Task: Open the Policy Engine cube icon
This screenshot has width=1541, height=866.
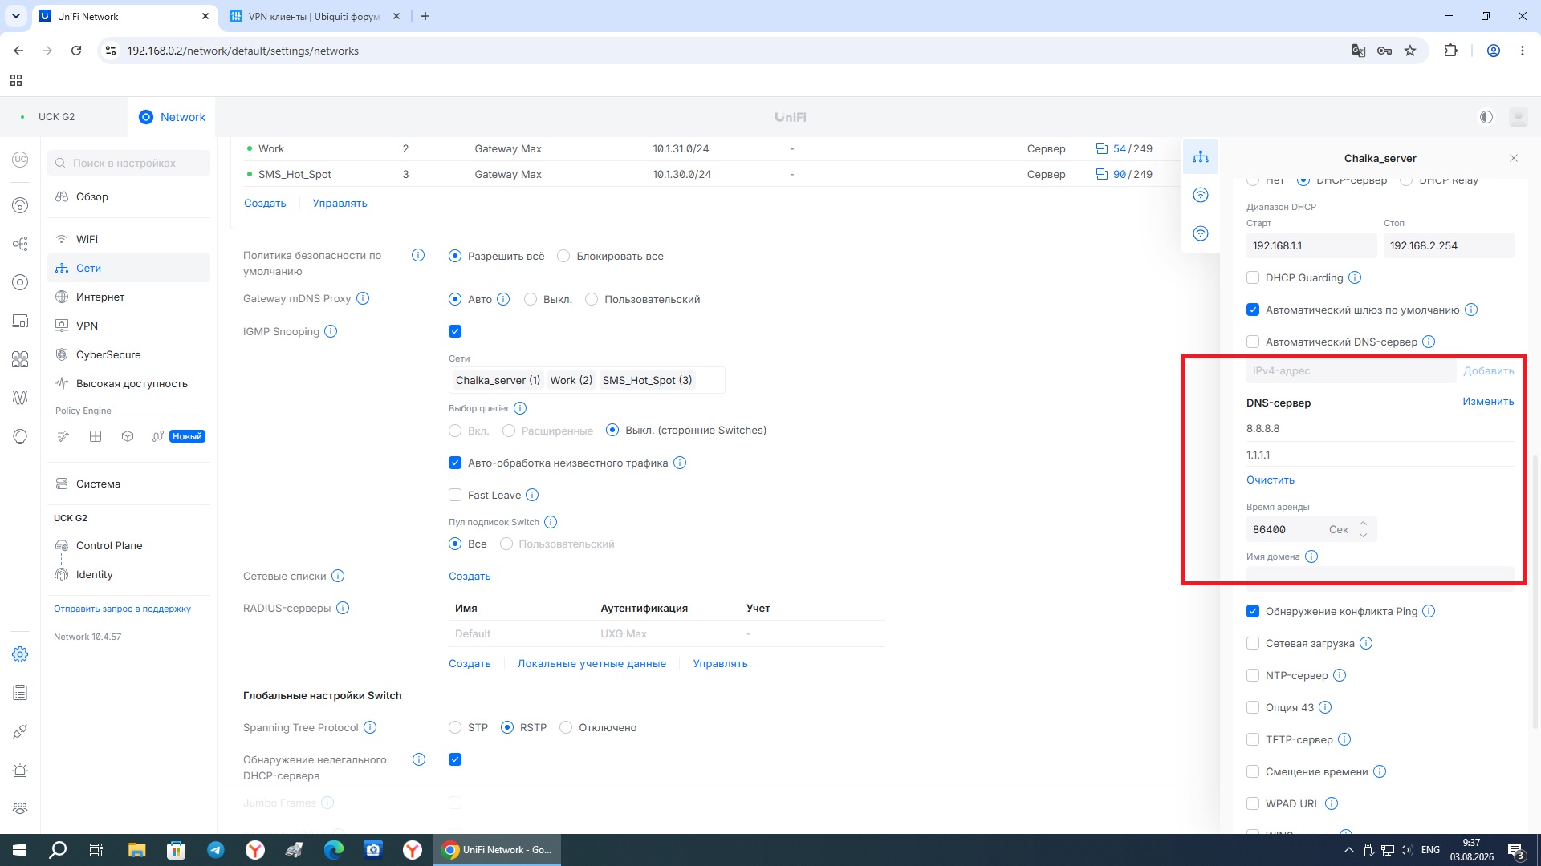Action: point(128,436)
